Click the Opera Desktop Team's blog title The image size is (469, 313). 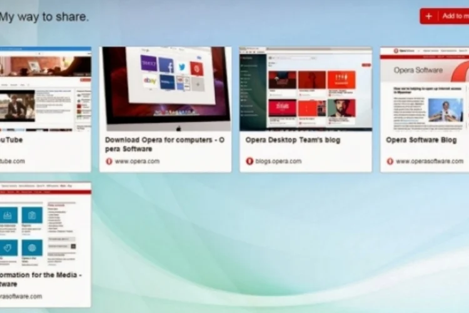(x=293, y=140)
